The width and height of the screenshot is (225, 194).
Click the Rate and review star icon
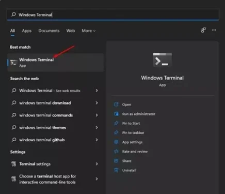[x=116, y=152]
